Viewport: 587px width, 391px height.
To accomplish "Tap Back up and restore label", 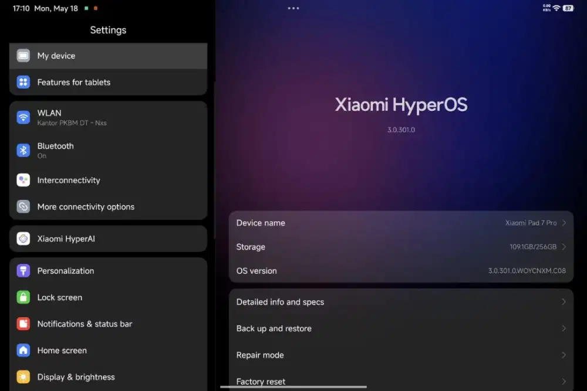I will (274, 328).
